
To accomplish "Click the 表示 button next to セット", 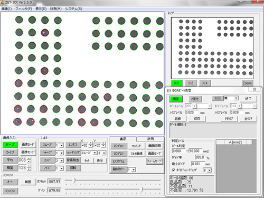I will pos(100,161).
